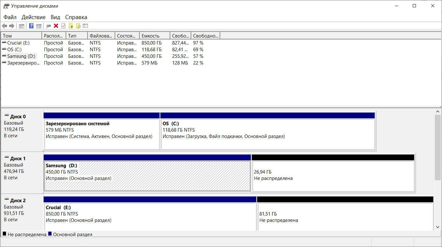Click the 579 МБ capacity cell in list
Image resolution: width=442 pixels, height=247 pixels.
coord(150,63)
